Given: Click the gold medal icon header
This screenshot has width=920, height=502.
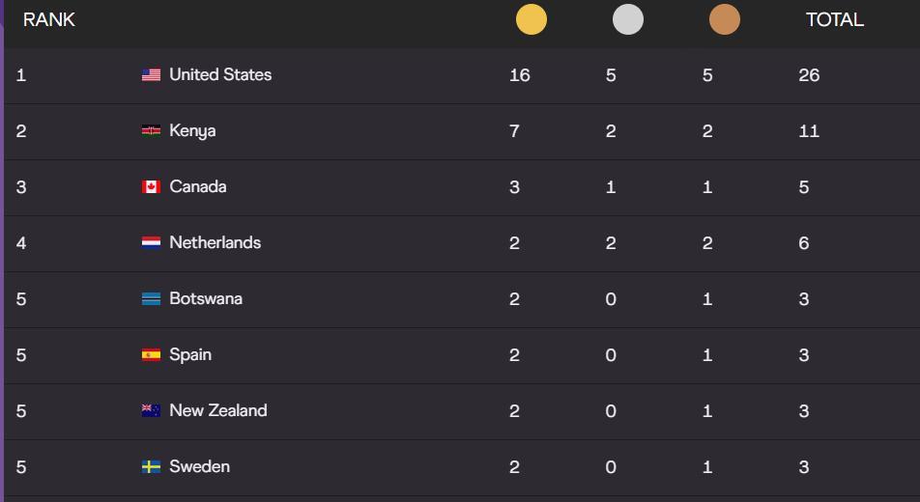Looking at the screenshot, I should pos(531,19).
